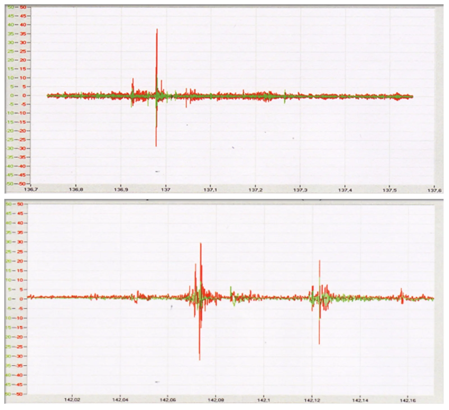Click the red 20 y-axis label in top chart
The image size is (449, 410).
pyautogui.click(x=23, y=60)
